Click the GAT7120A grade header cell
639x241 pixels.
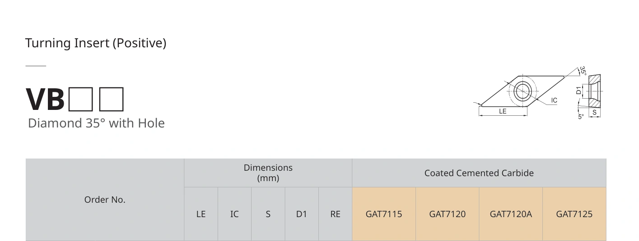click(511, 214)
